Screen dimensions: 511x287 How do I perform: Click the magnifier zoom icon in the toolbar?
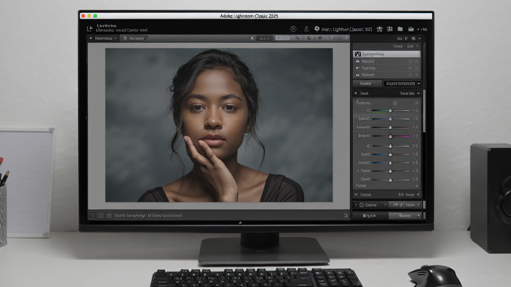[x=252, y=38]
